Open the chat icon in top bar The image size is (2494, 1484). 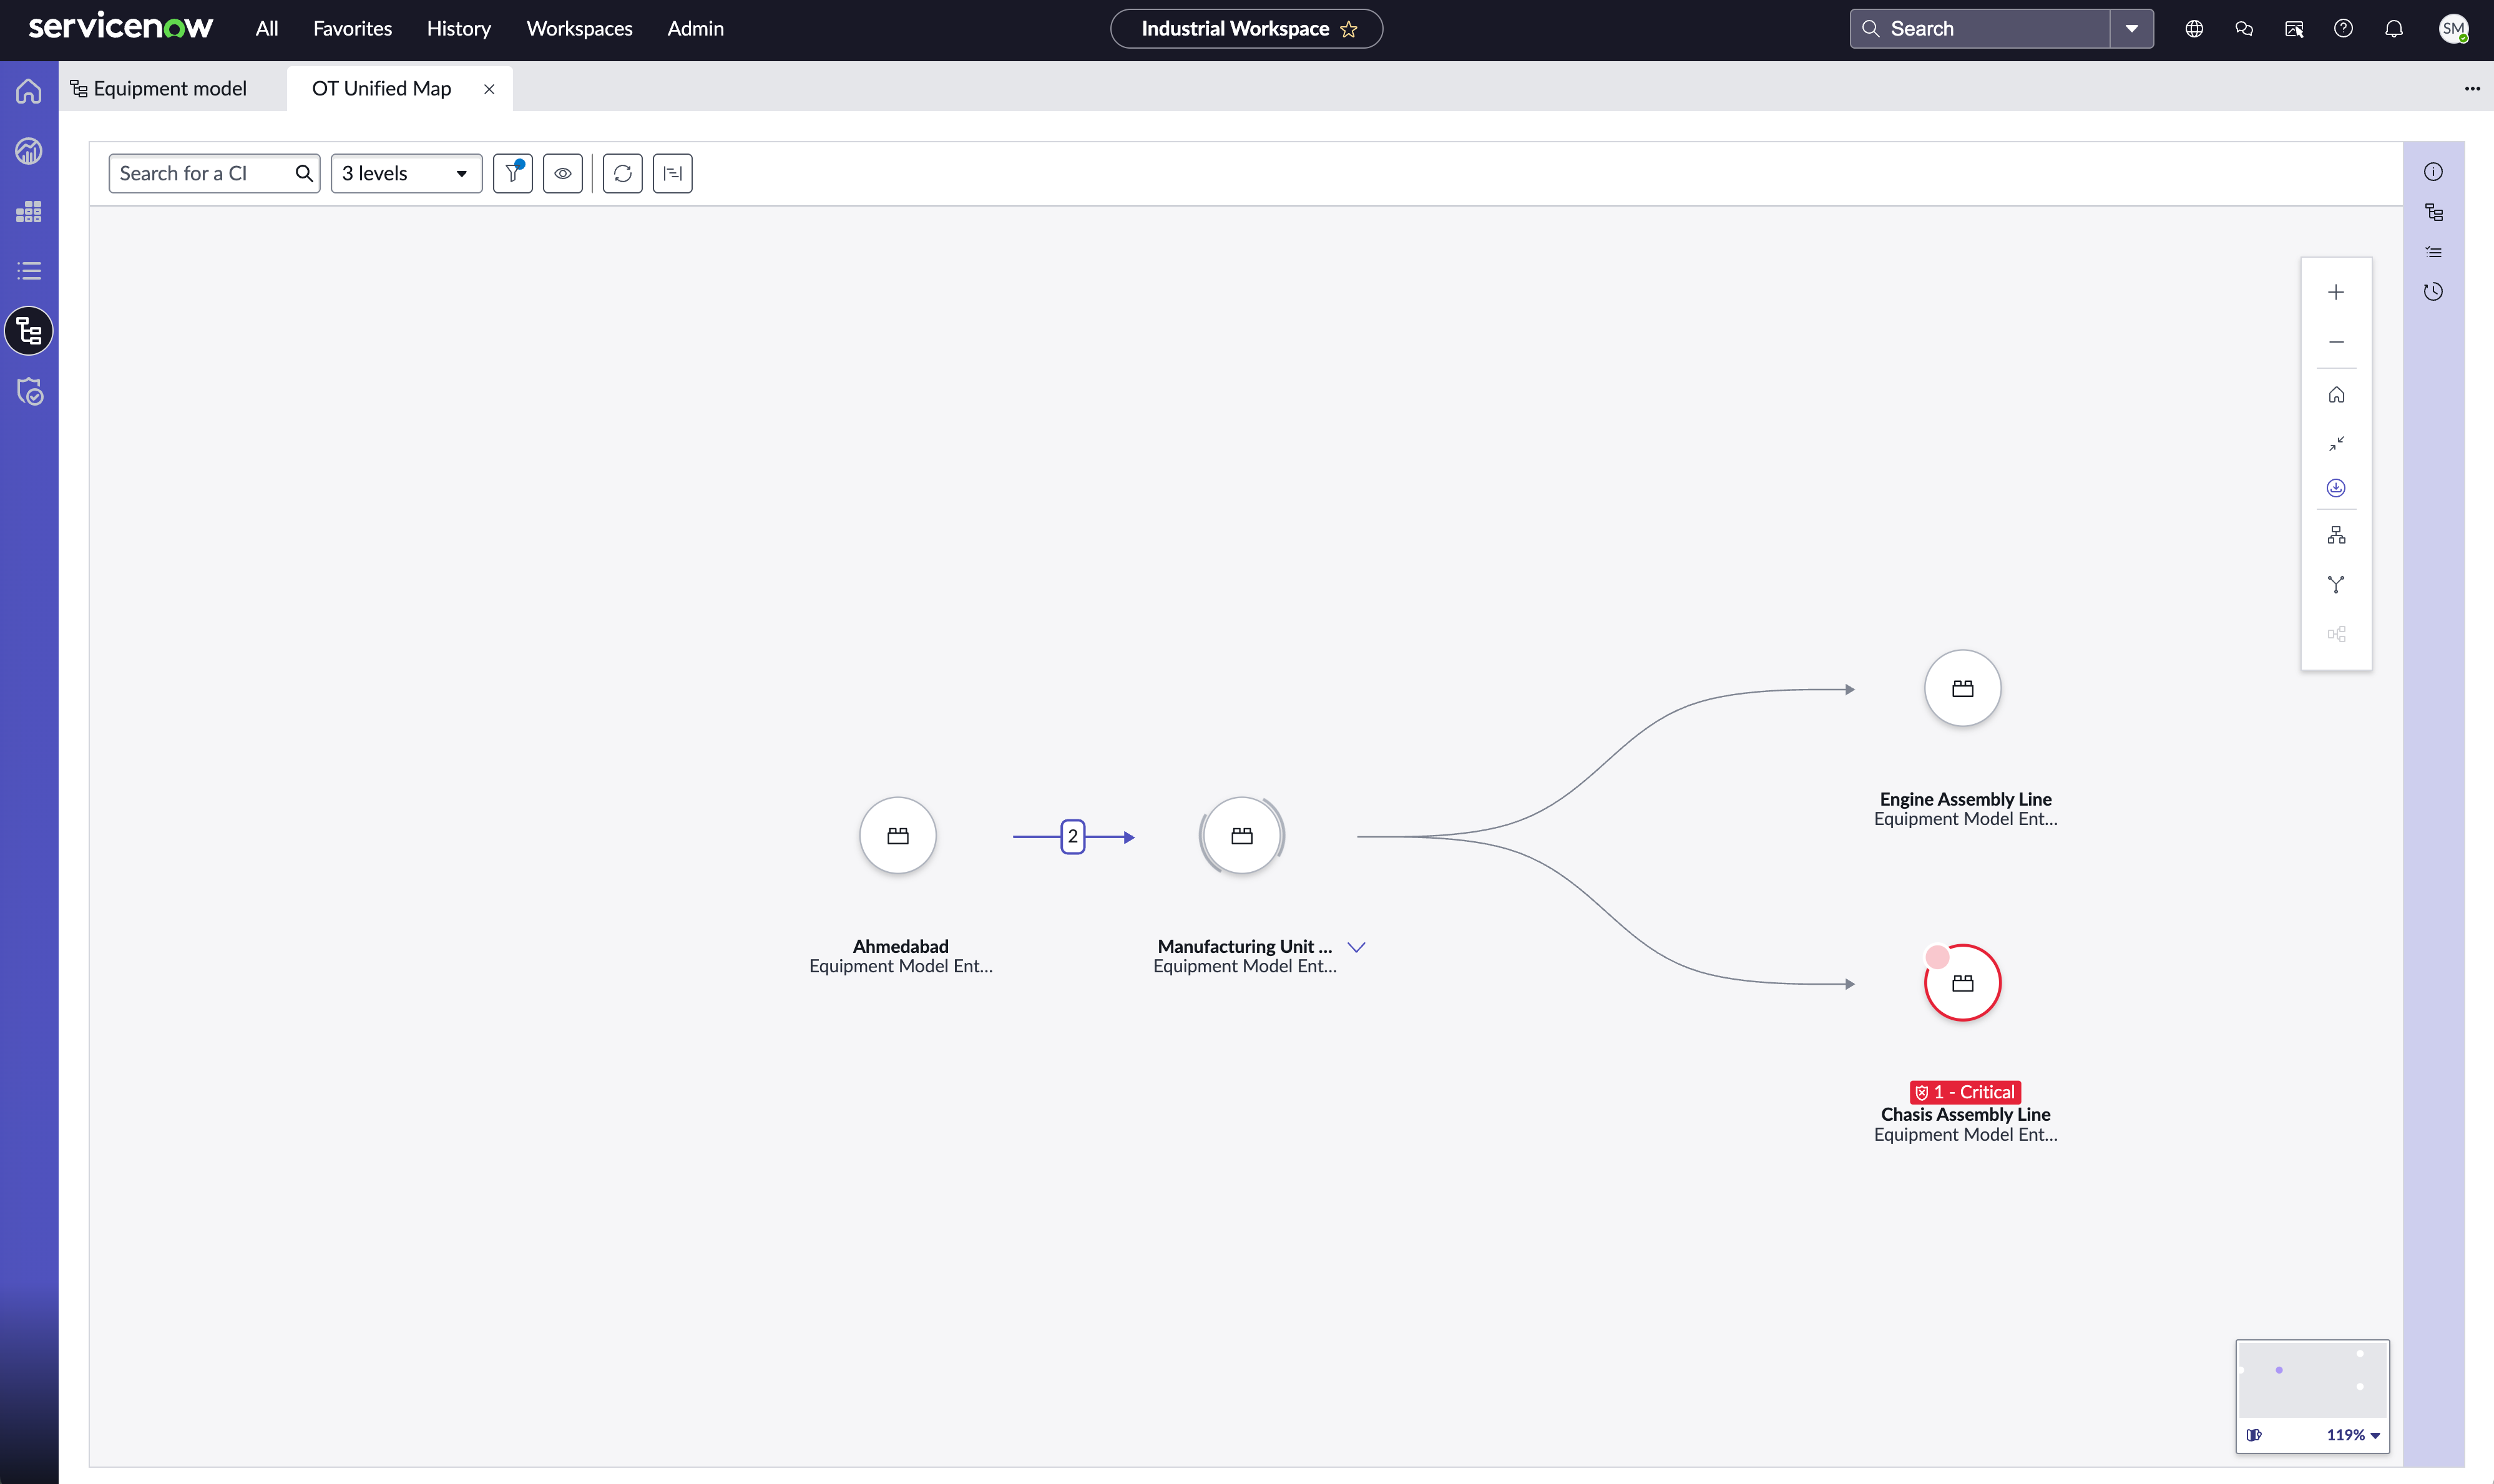tap(2244, 29)
